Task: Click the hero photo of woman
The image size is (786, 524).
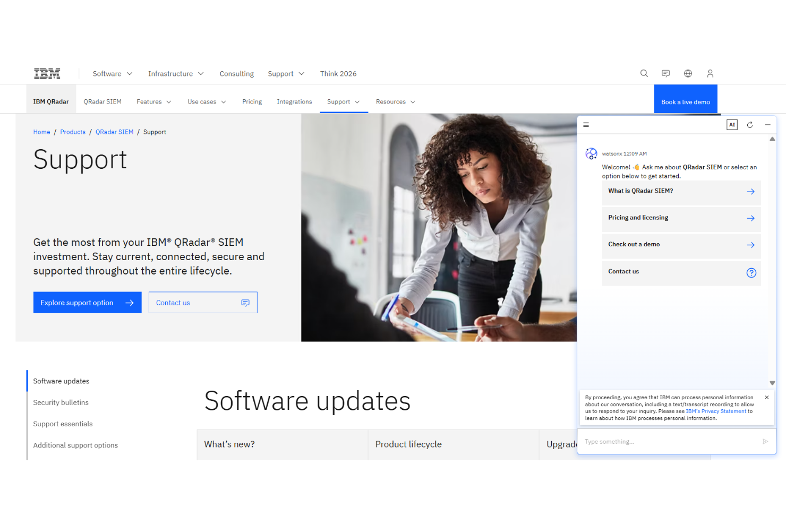Action: pos(439,227)
